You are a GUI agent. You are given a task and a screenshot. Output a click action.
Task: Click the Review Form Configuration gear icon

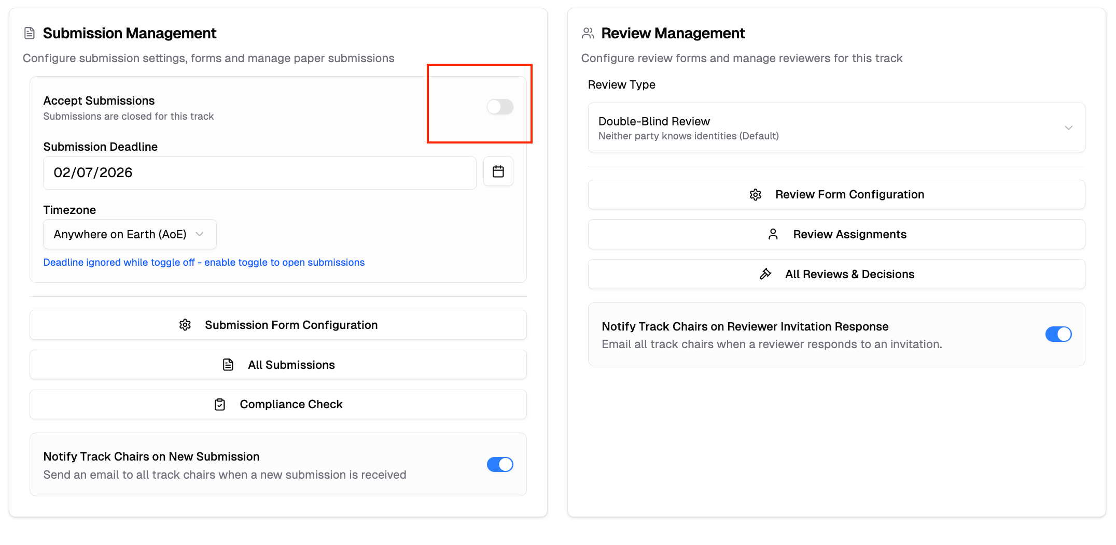point(756,195)
